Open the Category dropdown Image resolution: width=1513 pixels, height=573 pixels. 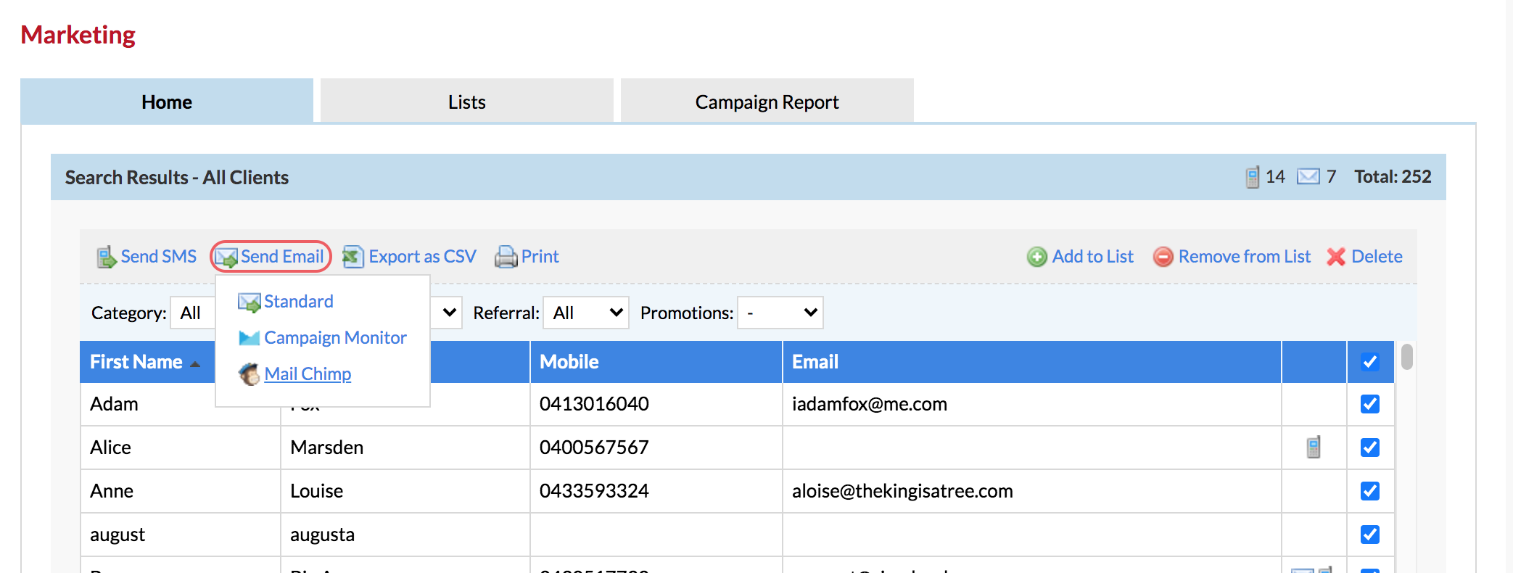tap(193, 313)
